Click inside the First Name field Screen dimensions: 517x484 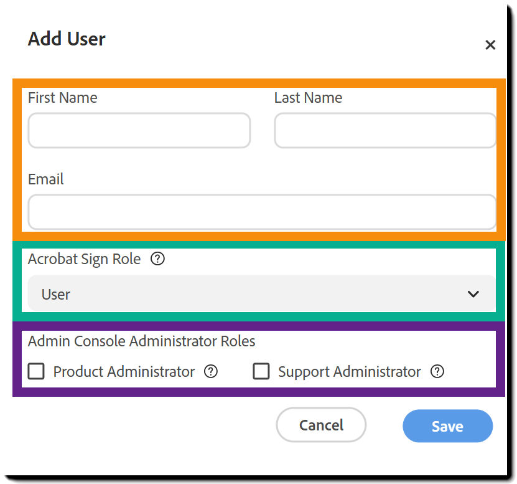[x=139, y=130]
